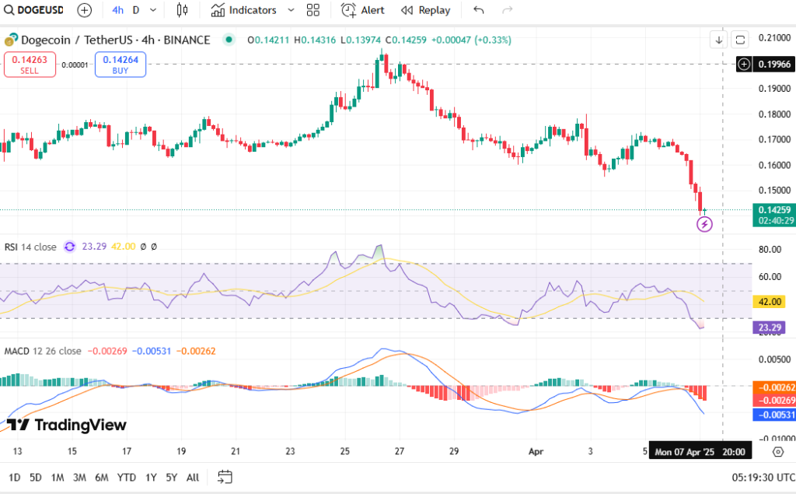Screen dimensions: 796x494
Task: Select the RSI 14 close indicator label
Action: click(30, 247)
